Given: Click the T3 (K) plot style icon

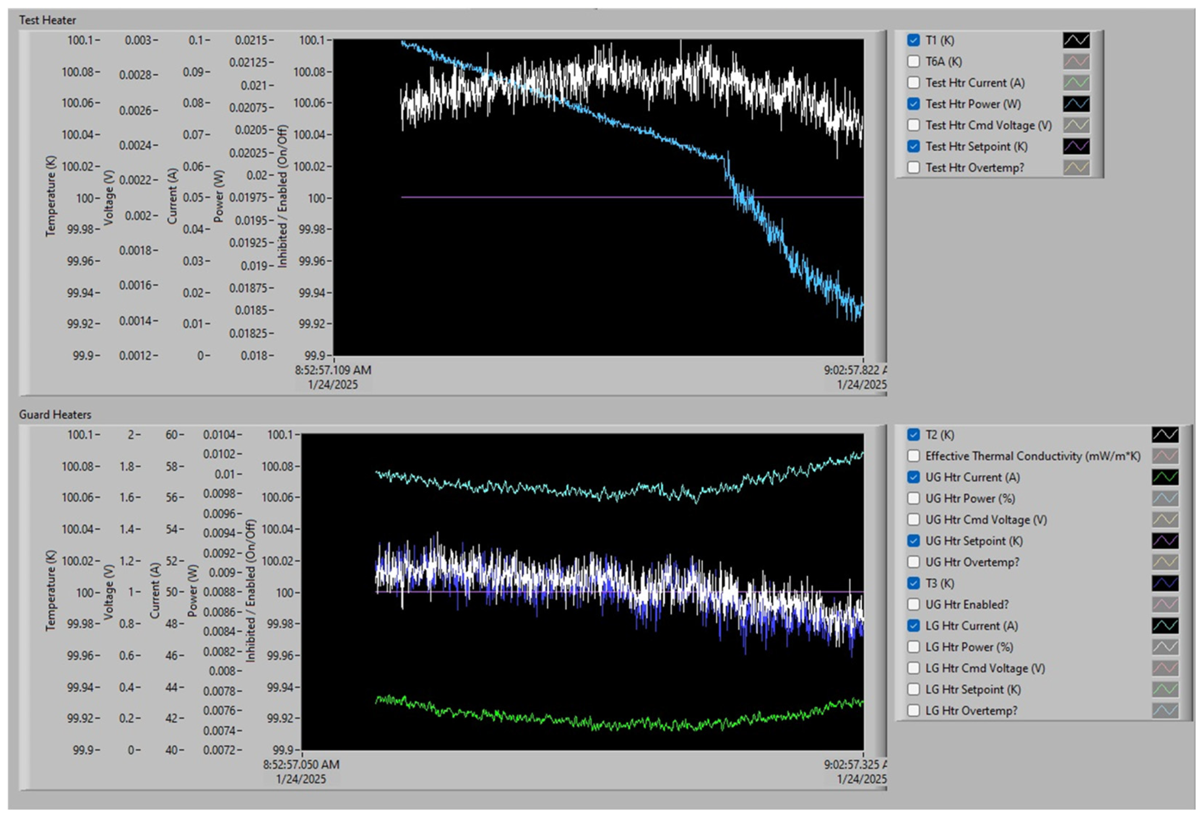Looking at the screenshot, I should pyautogui.click(x=1165, y=583).
